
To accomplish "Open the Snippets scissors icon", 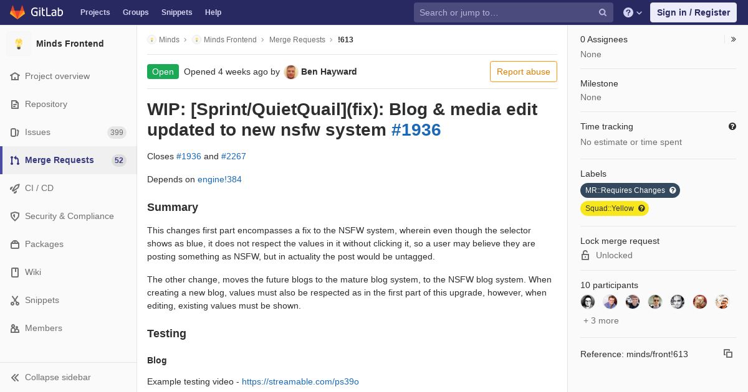I will 15,300.
